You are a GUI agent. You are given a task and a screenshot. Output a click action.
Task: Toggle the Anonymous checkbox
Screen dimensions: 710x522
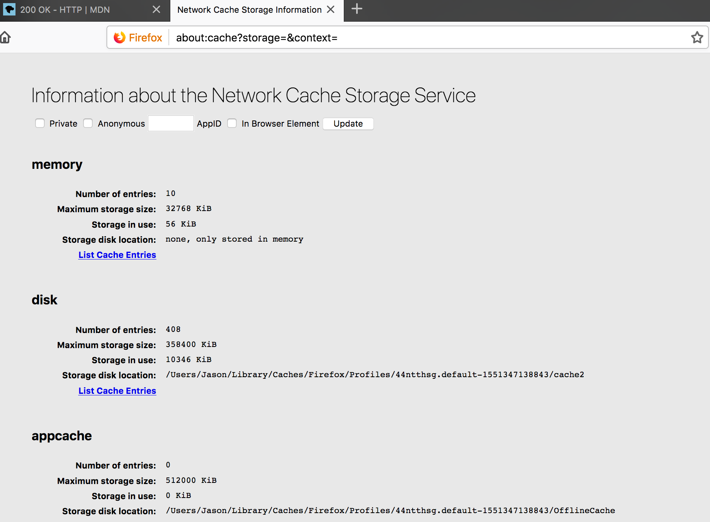click(x=88, y=124)
